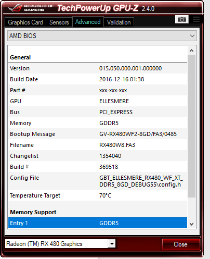Click the Republic of Gamers logo
Screen dimensions: 210x259
click(x=31, y=8)
